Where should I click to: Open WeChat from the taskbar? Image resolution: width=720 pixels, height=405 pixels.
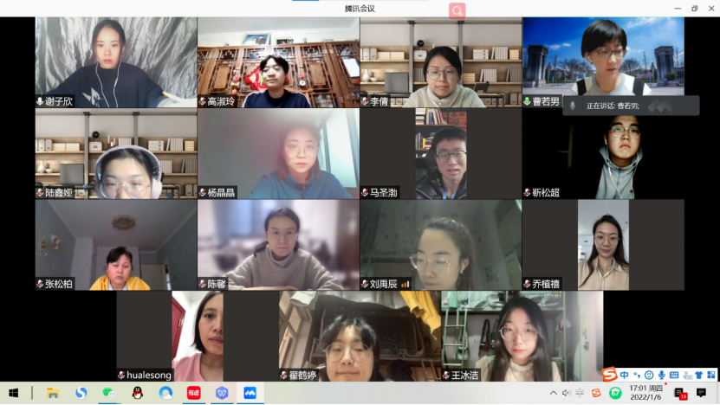108,393
